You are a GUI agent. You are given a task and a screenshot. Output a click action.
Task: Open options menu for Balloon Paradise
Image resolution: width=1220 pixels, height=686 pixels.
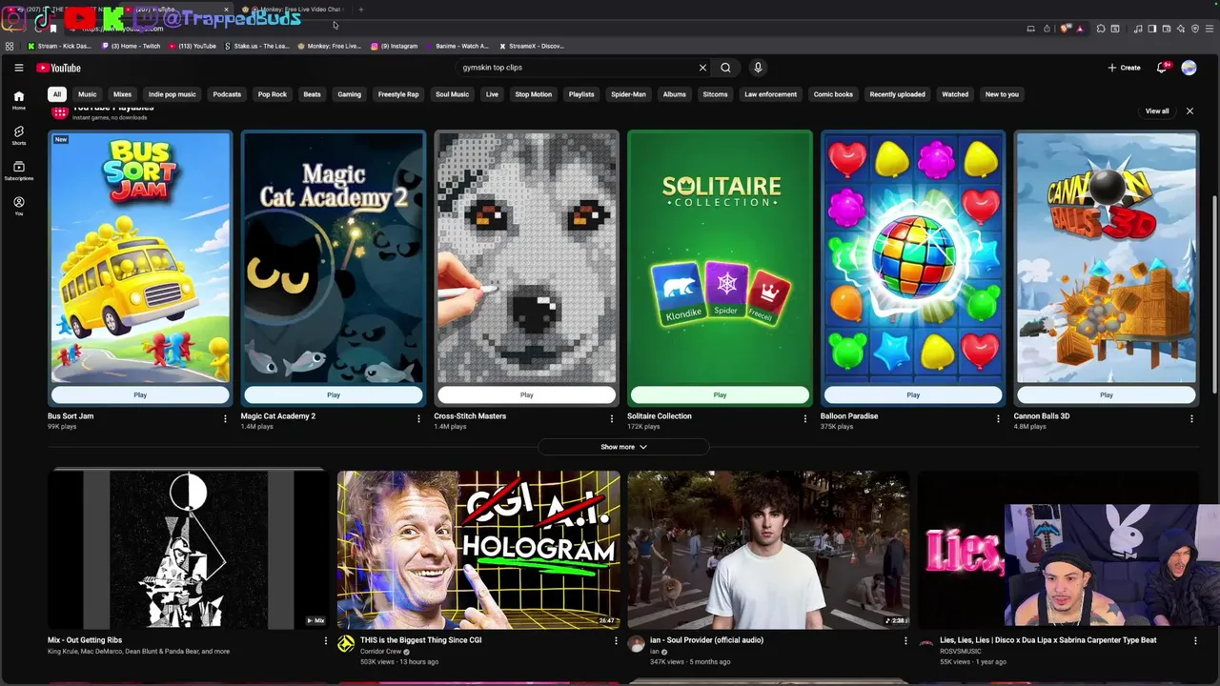tap(998, 418)
